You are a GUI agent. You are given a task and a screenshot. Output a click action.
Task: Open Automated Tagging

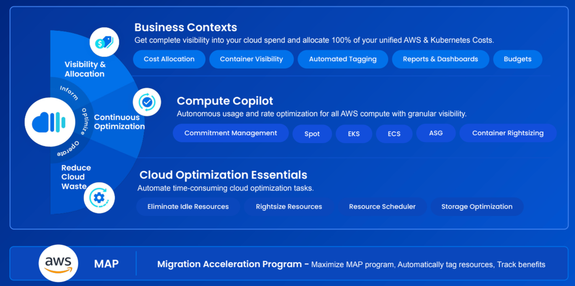pos(343,59)
